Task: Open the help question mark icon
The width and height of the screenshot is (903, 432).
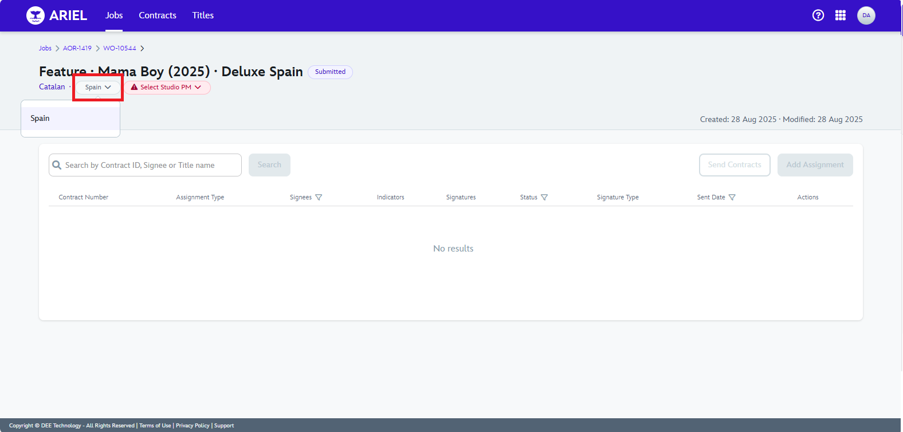Action: (818, 15)
